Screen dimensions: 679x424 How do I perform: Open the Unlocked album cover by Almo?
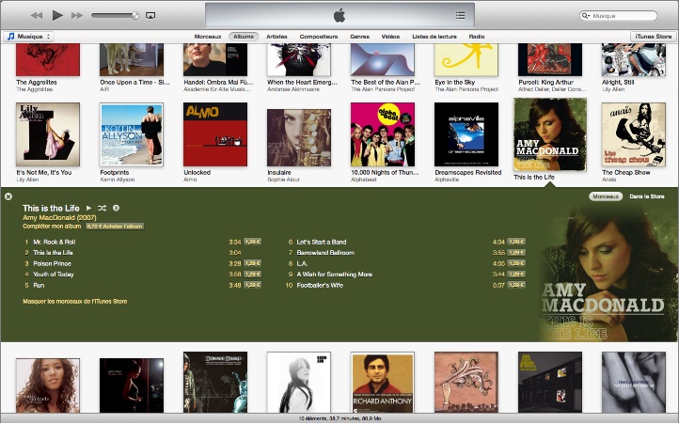(215, 134)
